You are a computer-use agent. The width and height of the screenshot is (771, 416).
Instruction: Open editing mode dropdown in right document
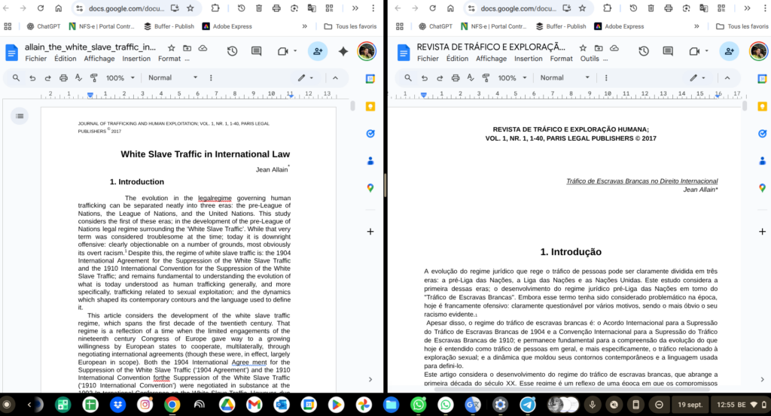697,77
